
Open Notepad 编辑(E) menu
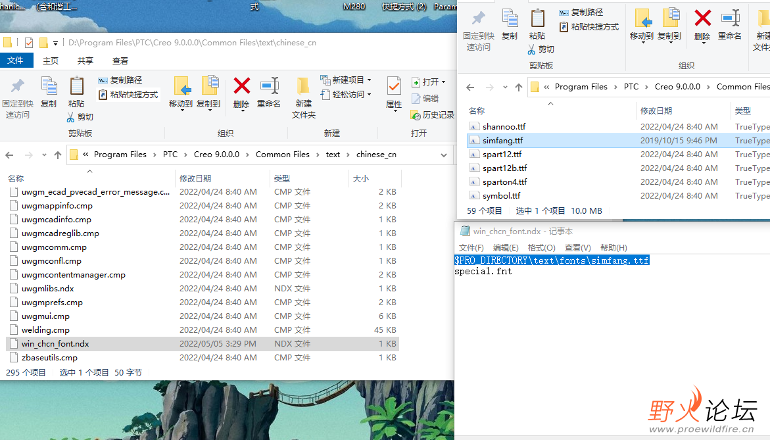(505, 247)
